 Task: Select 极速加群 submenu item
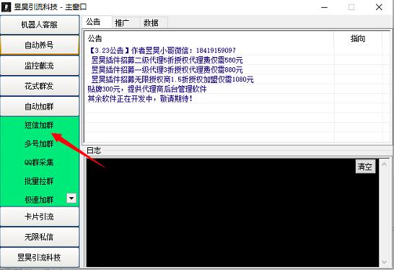(x=39, y=199)
